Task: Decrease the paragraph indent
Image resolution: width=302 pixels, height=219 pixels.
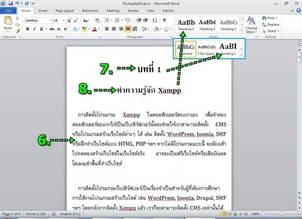Action: coord(139,21)
